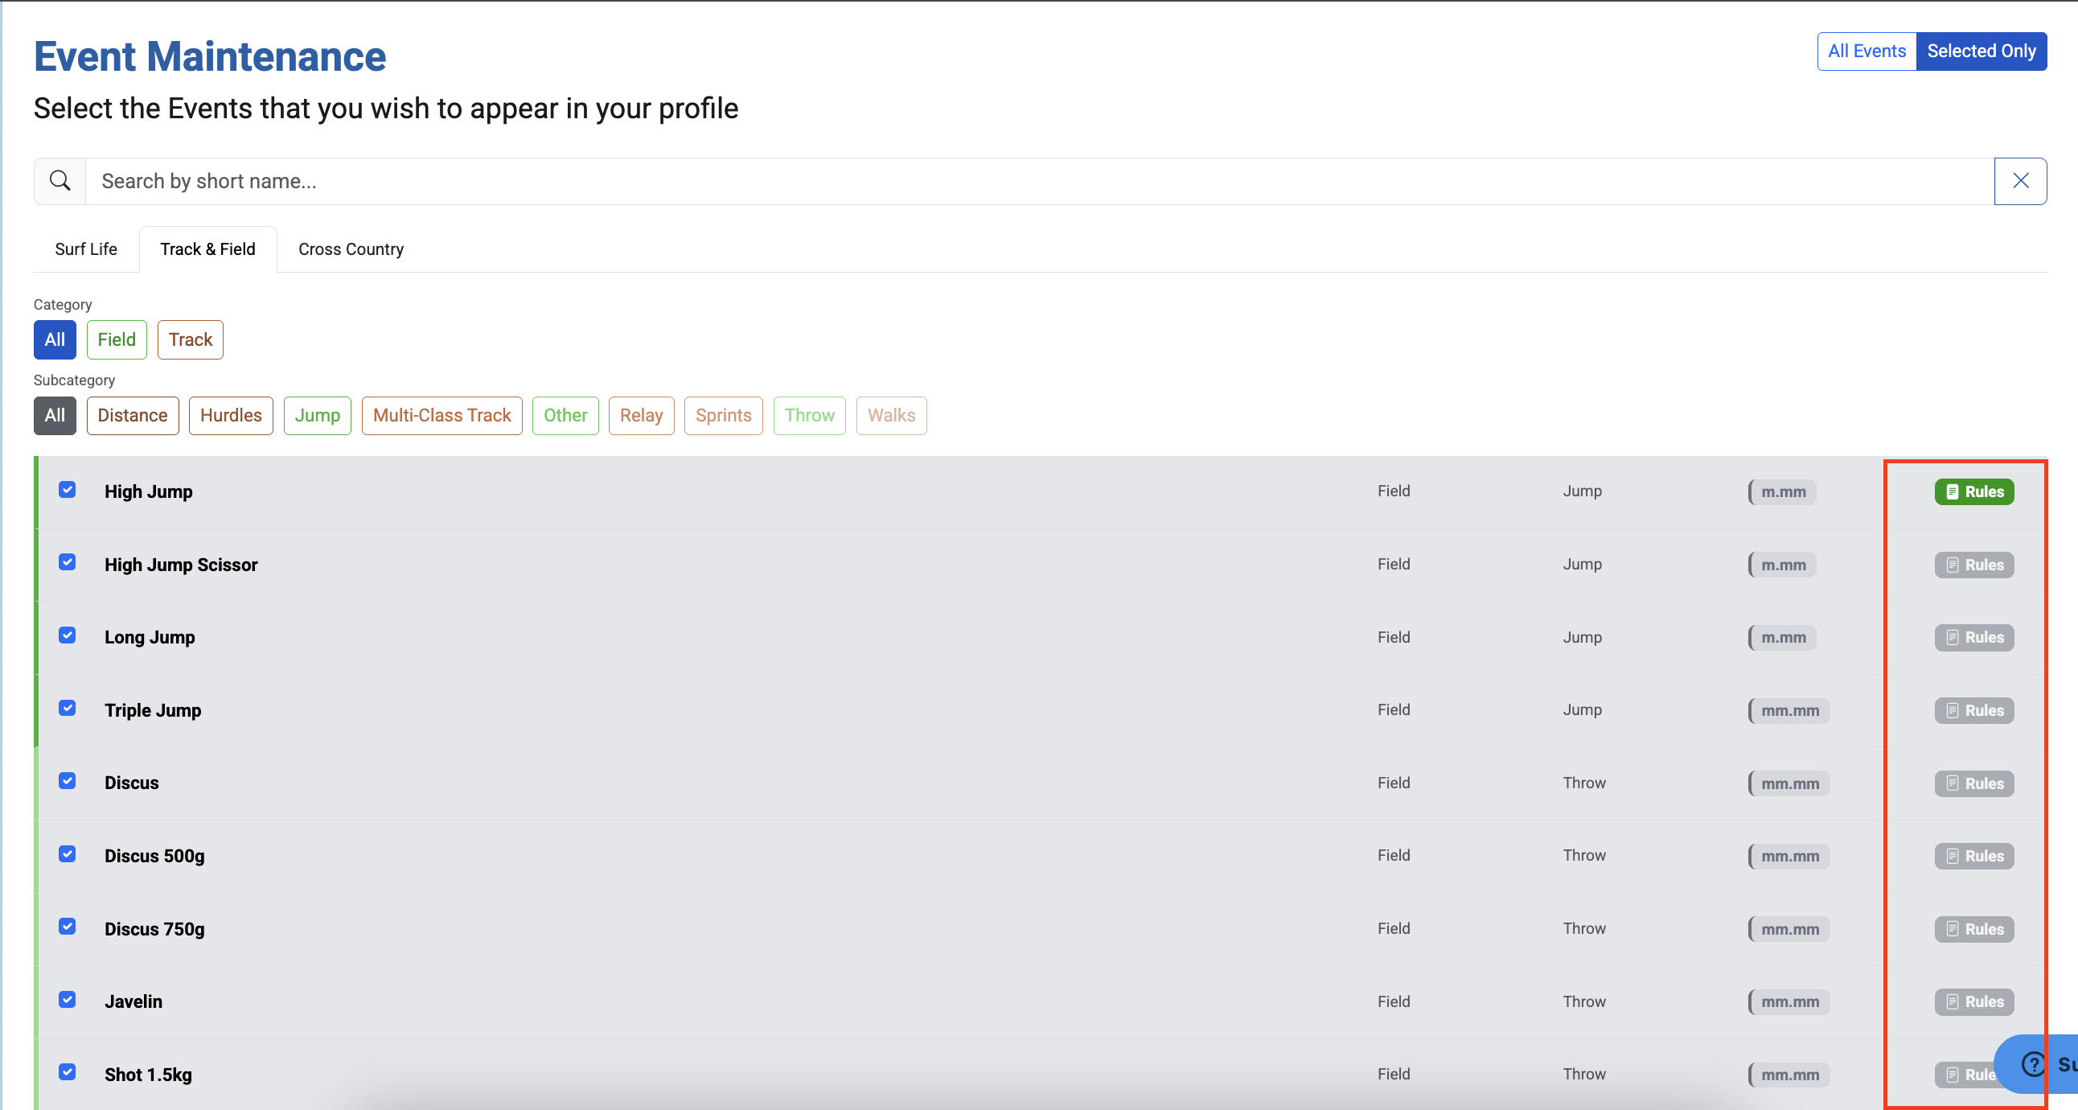Open Rules for High Jump Scissor

click(x=1974, y=565)
